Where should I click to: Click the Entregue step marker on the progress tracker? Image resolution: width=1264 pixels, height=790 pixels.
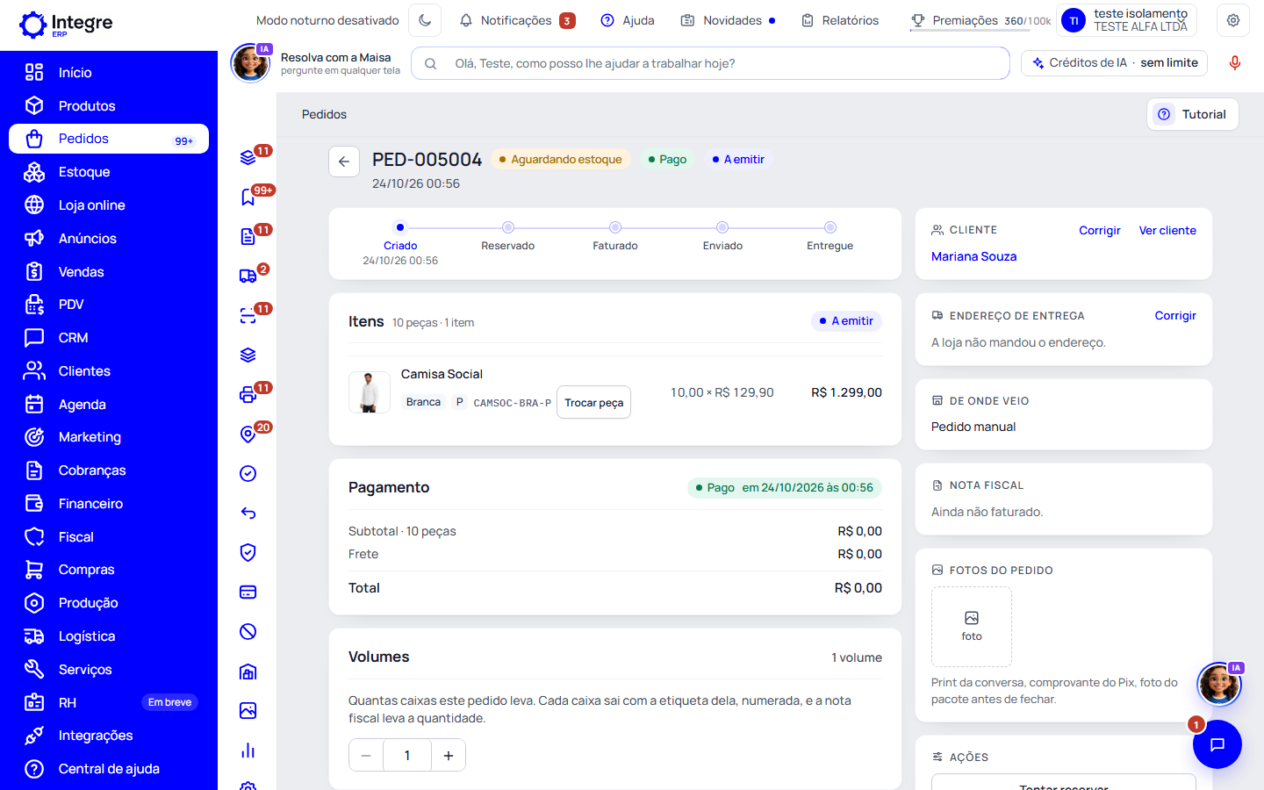[830, 227]
